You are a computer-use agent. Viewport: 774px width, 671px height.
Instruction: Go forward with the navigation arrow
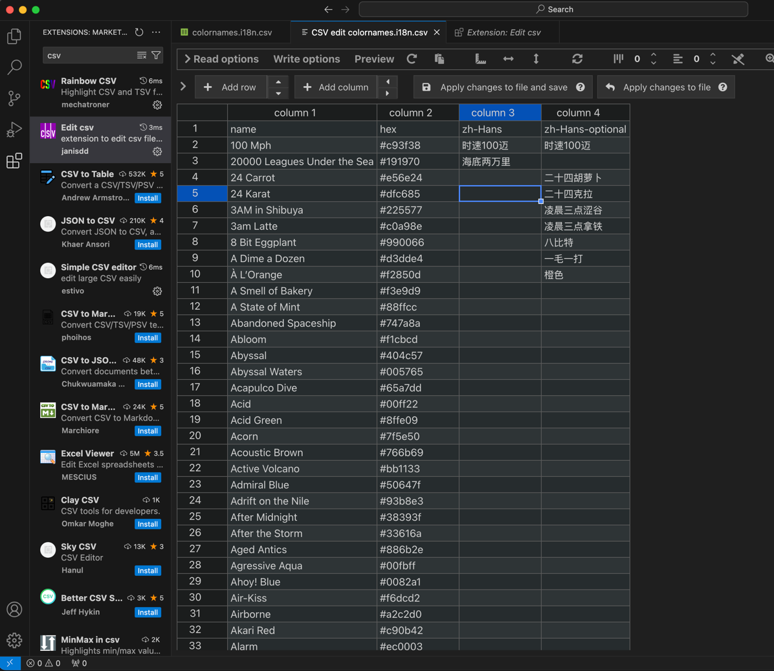coord(345,9)
